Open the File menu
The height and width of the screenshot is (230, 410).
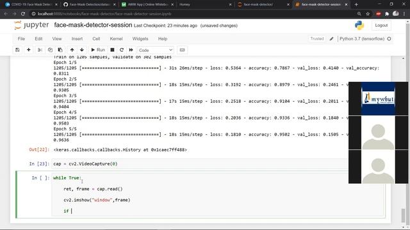[21, 38]
